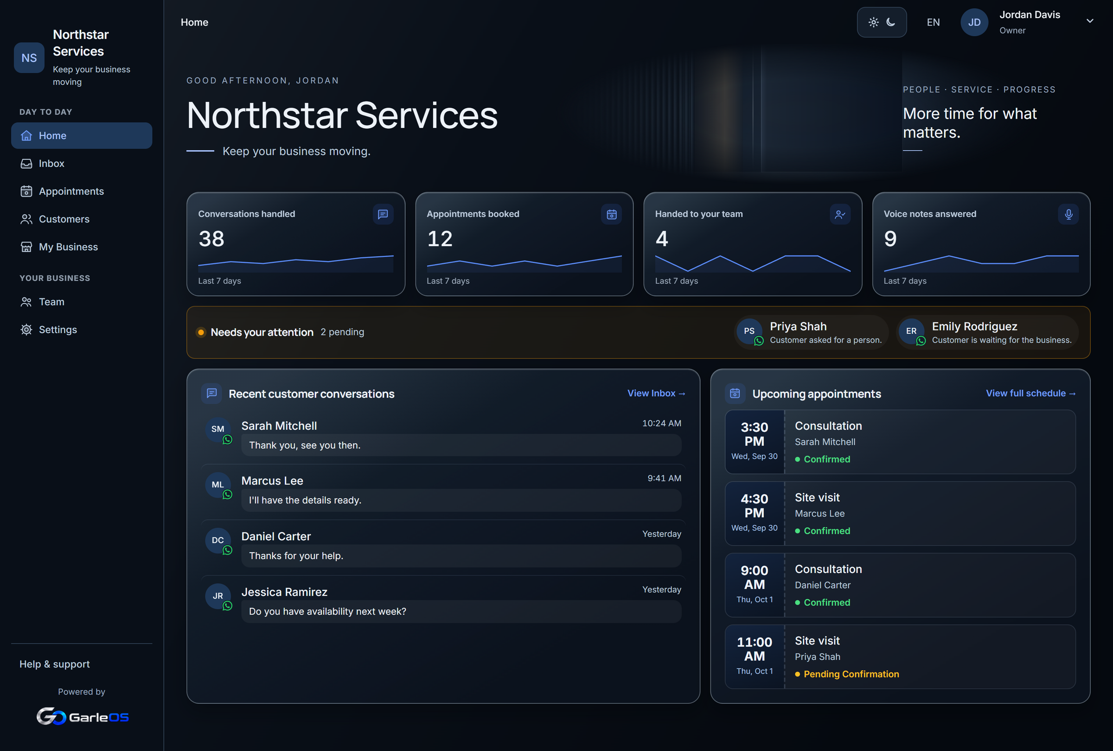Click the ER avatar in attention banner
Viewport: 1113px width, 751px height.
tap(911, 331)
